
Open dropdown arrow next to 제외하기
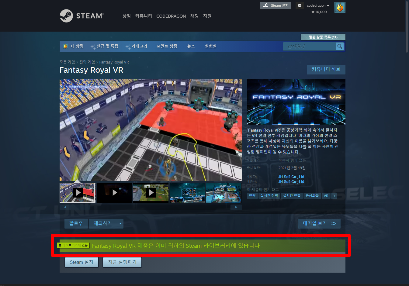point(120,224)
